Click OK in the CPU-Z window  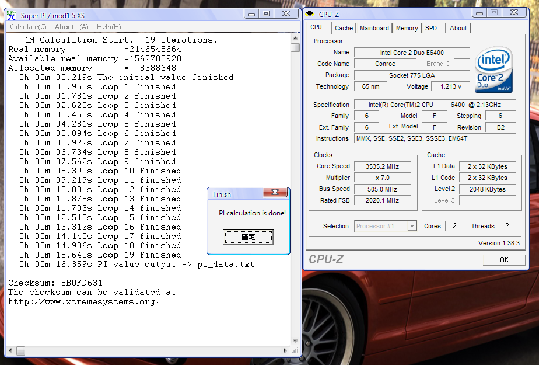click(x=504, y=260)
